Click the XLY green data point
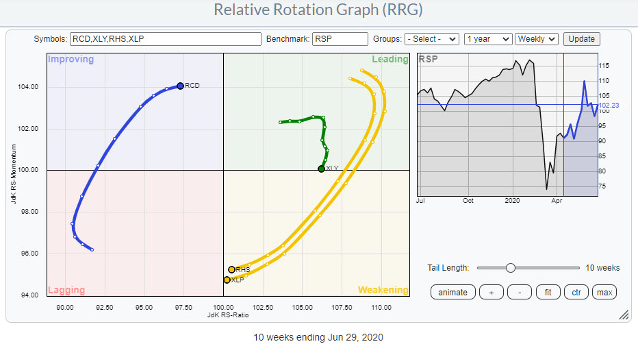The image size is (638, 344). click(x=321, y=169)
